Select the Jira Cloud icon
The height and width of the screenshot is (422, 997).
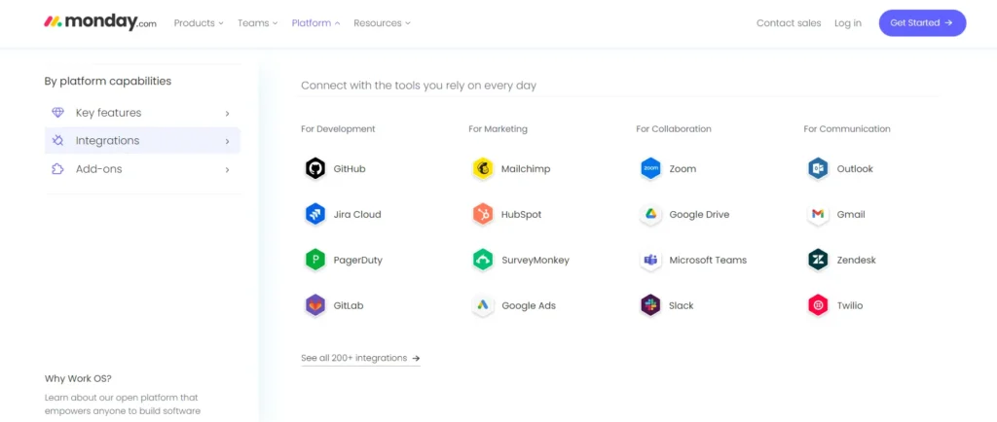[x=314, y=215]
